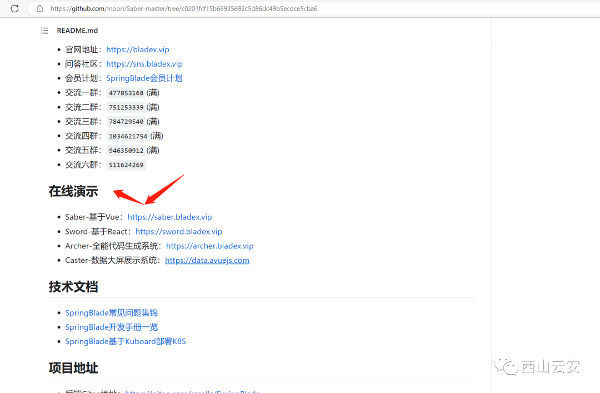The image size is (600, 393).
Task: Click the 项目地址 heading
Action: (x=73, y=368)
